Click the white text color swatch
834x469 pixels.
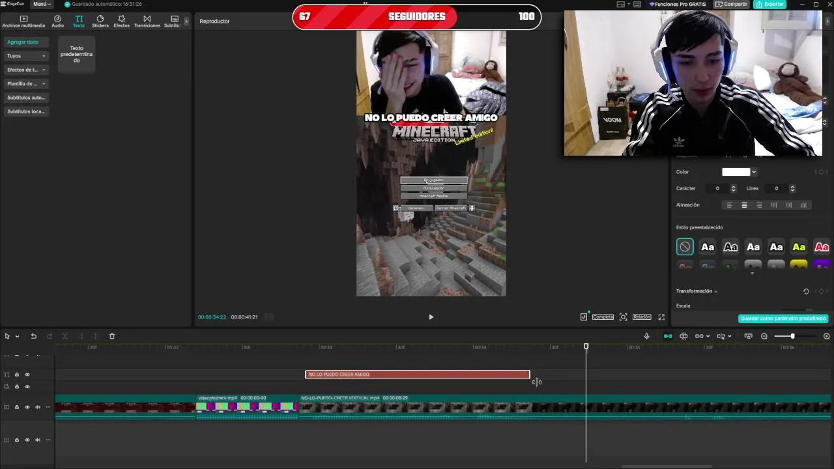[x=736, y=172]
